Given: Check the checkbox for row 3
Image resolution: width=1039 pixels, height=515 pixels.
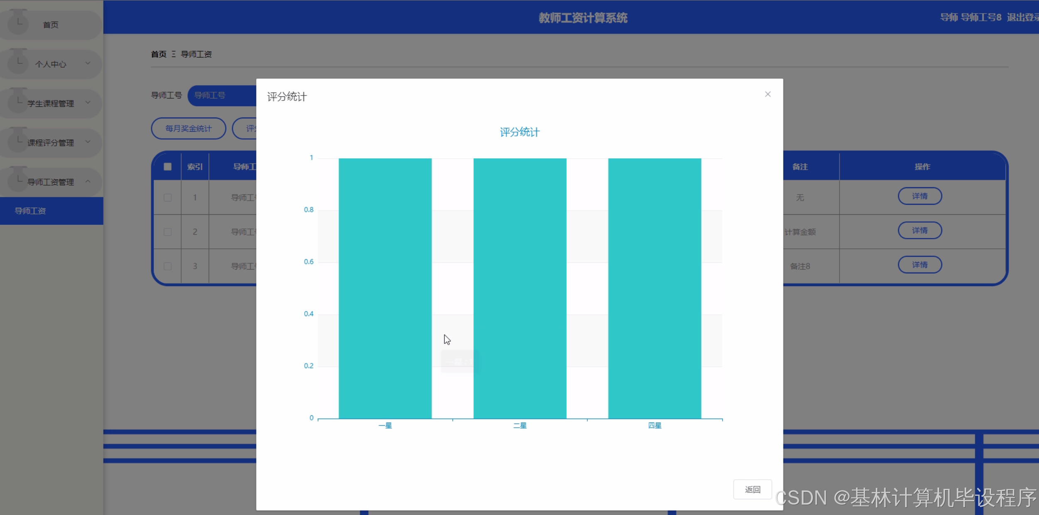Looking at the screenshot, I should coord(167,266).
